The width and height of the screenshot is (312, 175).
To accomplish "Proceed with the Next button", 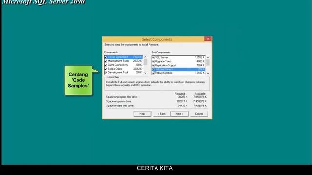I will tap(179, 114).
